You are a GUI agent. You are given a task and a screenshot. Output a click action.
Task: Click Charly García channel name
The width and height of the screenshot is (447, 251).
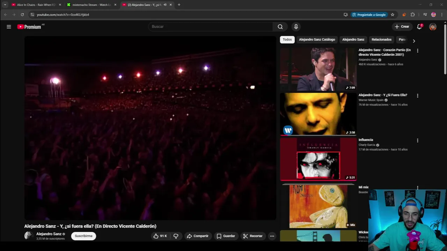click(367, 145)
